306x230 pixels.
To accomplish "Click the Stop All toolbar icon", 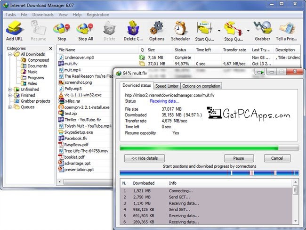I will tap(86, 29).
